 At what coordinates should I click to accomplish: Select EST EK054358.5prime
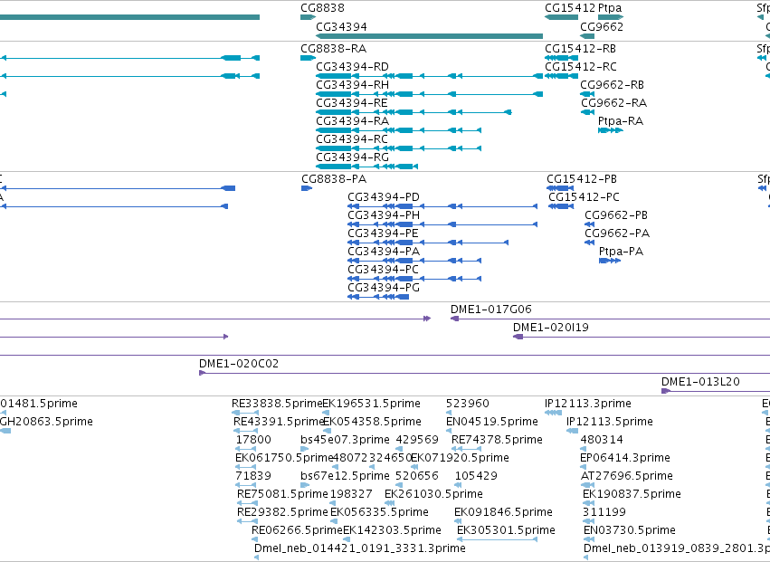pyautogui.click(x=372, y=422)
